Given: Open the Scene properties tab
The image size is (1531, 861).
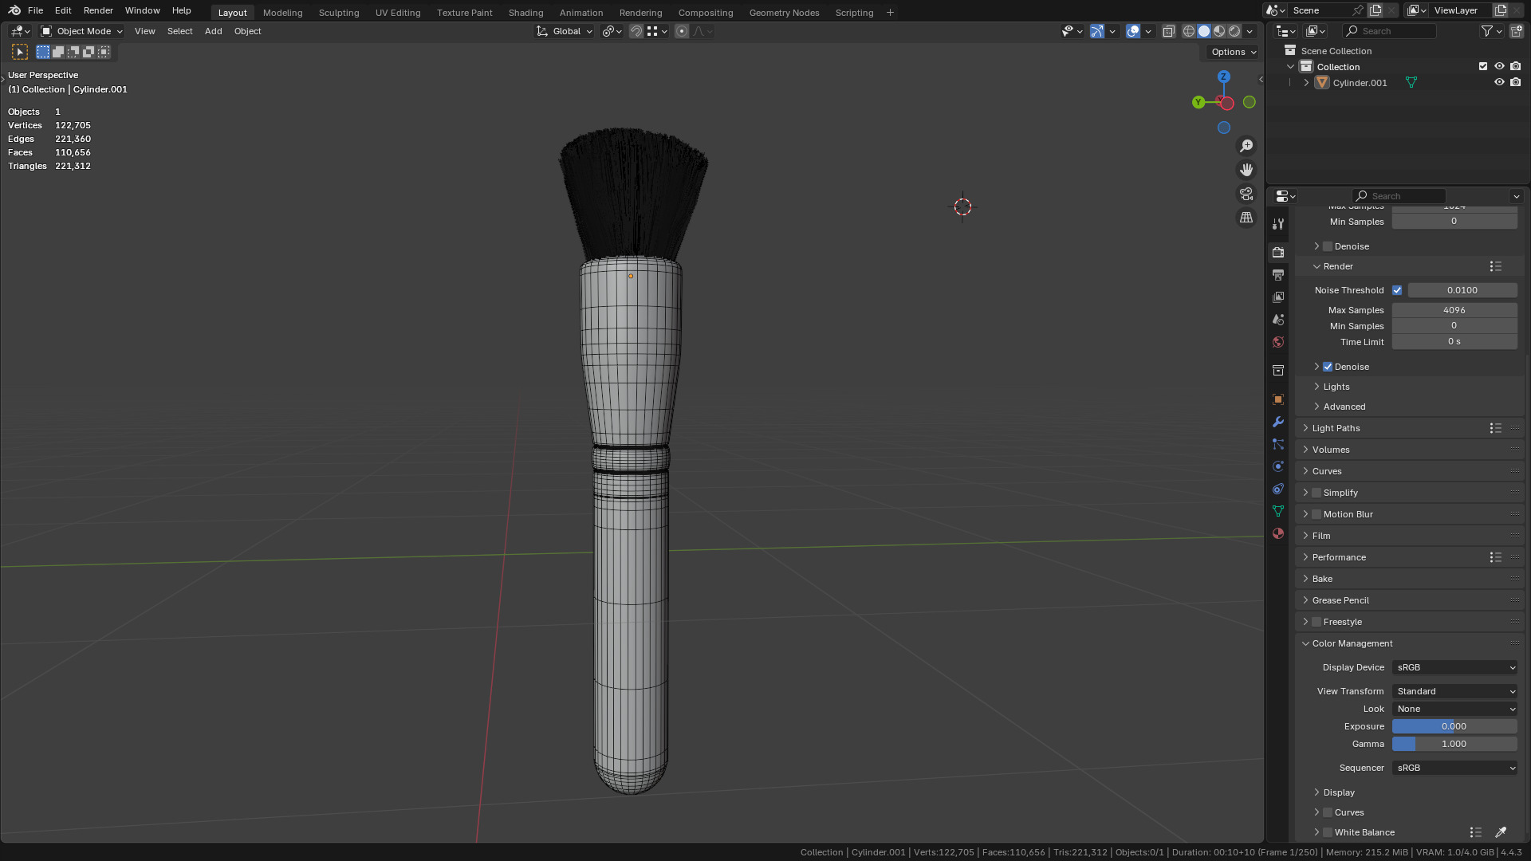Looking at the screenshot, I should point(1278,320).
